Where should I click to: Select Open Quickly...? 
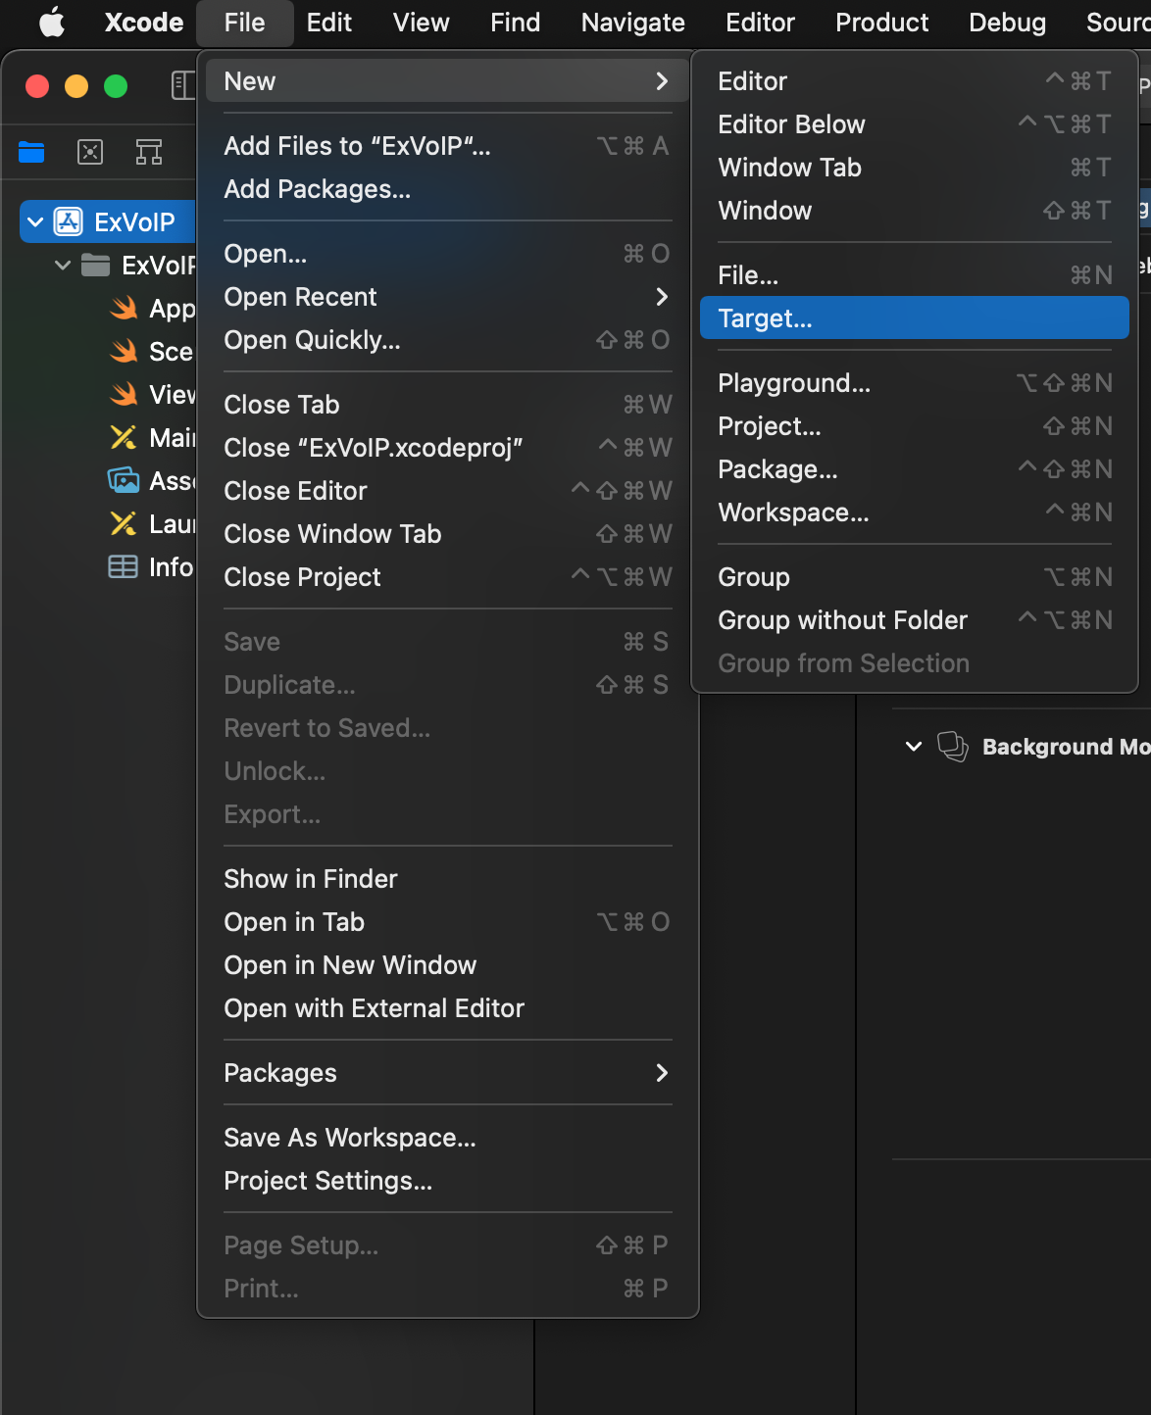447,340
